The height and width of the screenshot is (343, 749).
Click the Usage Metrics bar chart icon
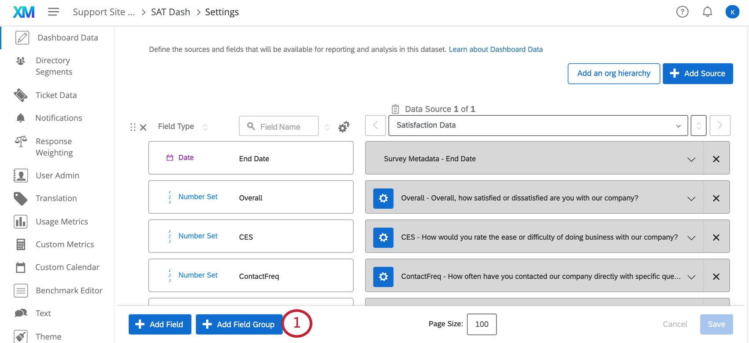tap(21, 222)
